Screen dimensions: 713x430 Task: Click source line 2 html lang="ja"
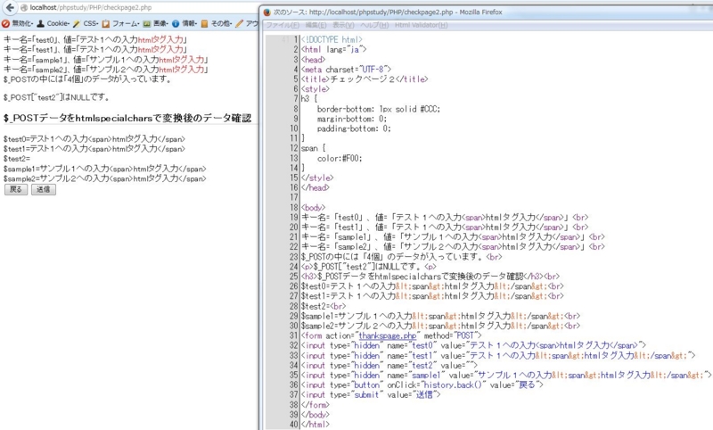coord(333,49)
